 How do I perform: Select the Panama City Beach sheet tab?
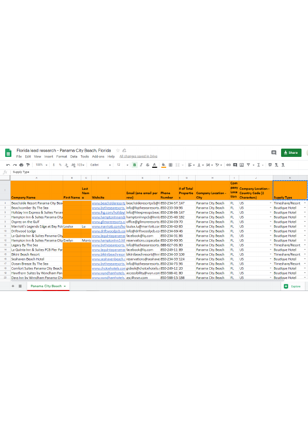point(48,286)
